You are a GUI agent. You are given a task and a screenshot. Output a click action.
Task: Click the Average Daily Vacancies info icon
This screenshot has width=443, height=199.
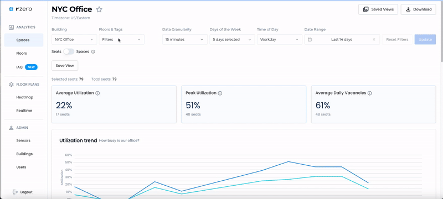pos(369,93)
